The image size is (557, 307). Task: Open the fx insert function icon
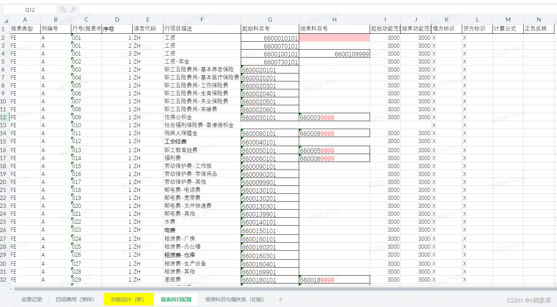coord(74,9)
